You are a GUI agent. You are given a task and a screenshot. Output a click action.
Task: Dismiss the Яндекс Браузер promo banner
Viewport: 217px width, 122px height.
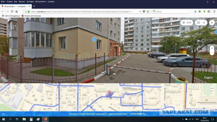(x=213, y=114)
